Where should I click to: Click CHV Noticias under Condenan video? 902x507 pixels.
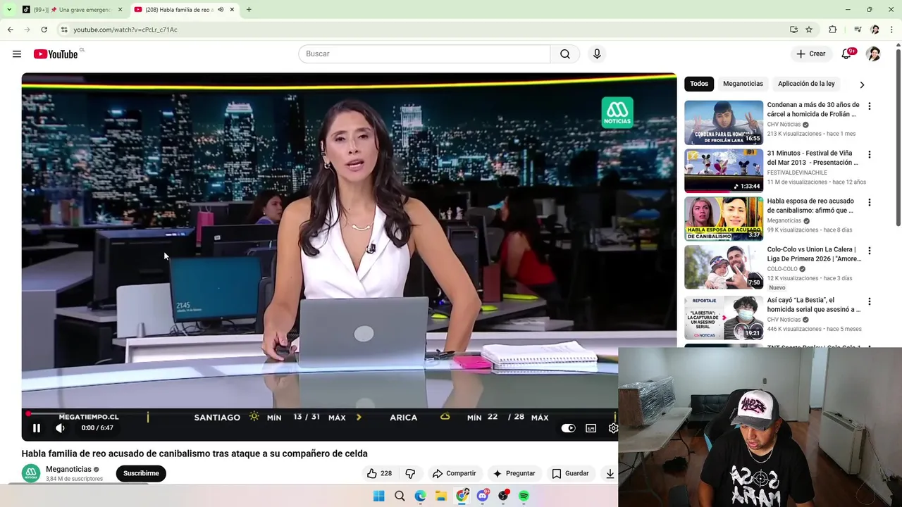(784, 125)
